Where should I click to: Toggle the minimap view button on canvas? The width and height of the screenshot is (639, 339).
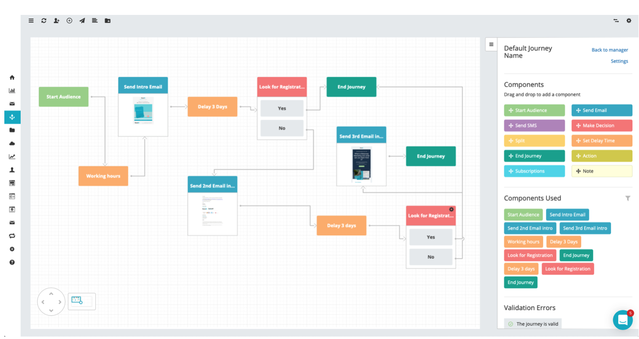pyautogui.click(x=81, y=301)
